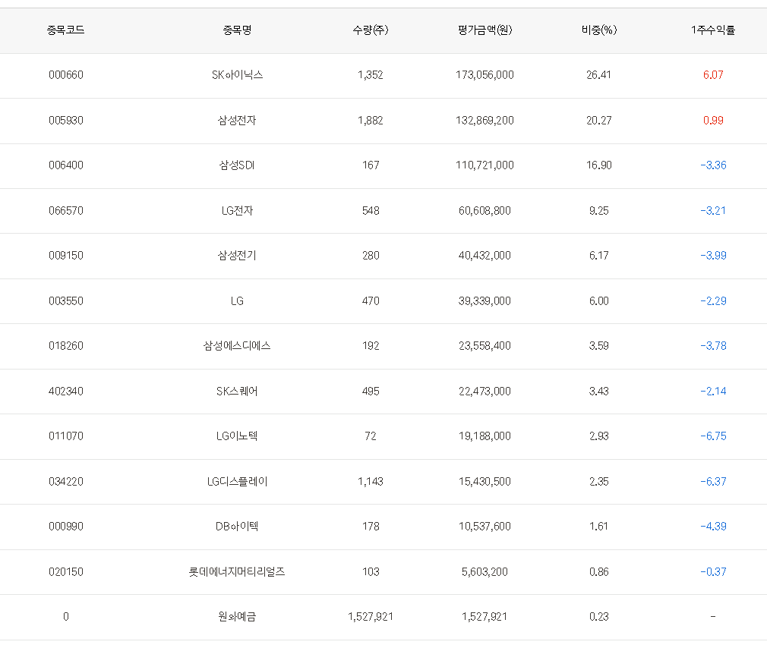
Task: Select the 삼성SDI stock name
Action: click(237, 165)
